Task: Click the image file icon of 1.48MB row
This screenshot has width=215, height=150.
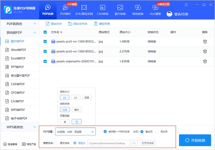Action: click(x=53, y=41)
